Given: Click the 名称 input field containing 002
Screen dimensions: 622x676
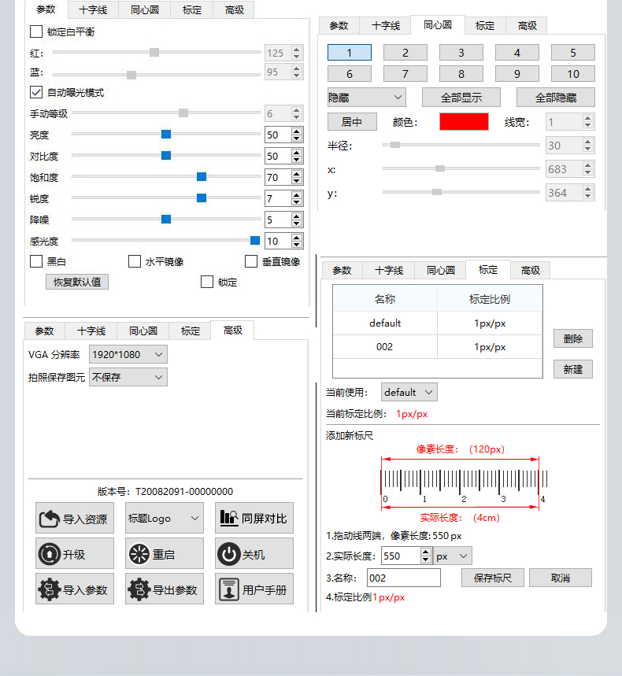Looking at the screenshot, I should (x=404, y=578).
